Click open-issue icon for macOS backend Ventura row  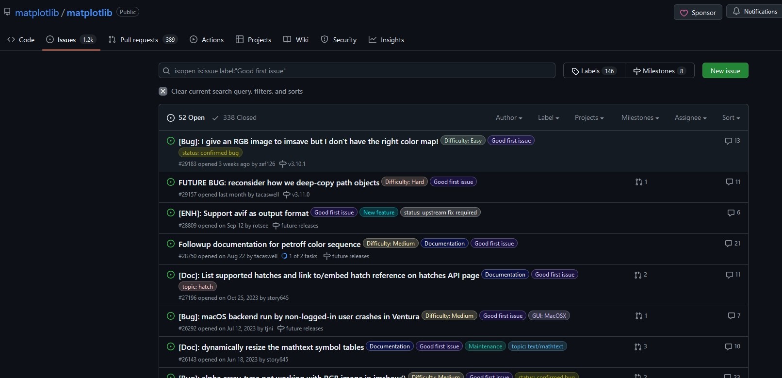171,316
